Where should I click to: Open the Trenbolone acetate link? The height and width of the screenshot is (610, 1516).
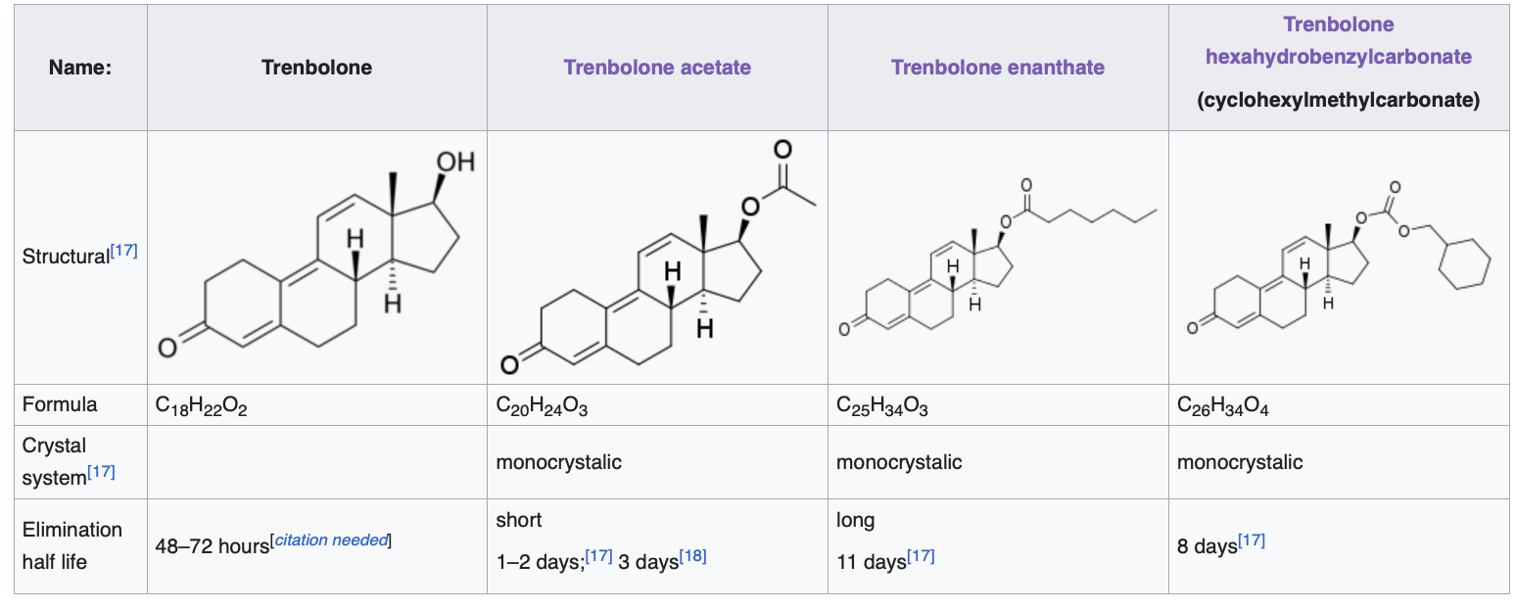pyautogui.click(x=657, y=68)
